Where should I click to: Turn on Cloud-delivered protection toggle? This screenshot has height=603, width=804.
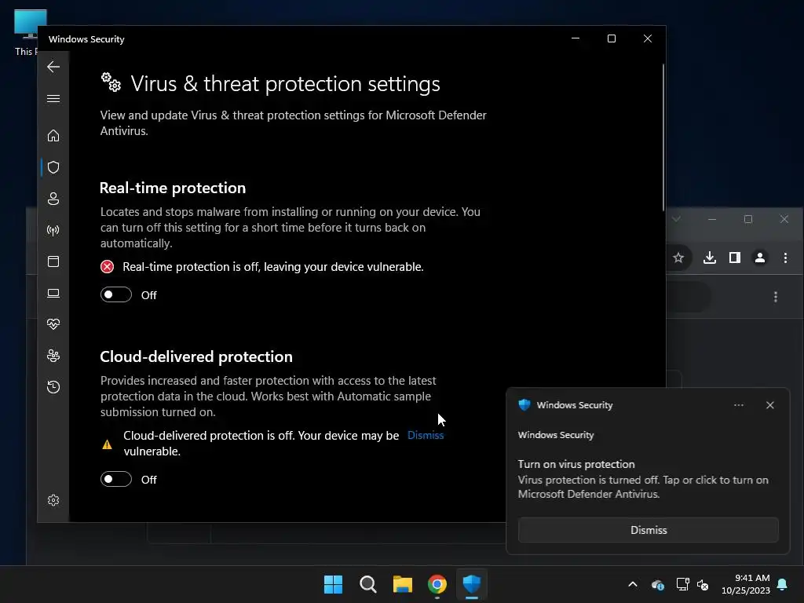pos(116,480)
